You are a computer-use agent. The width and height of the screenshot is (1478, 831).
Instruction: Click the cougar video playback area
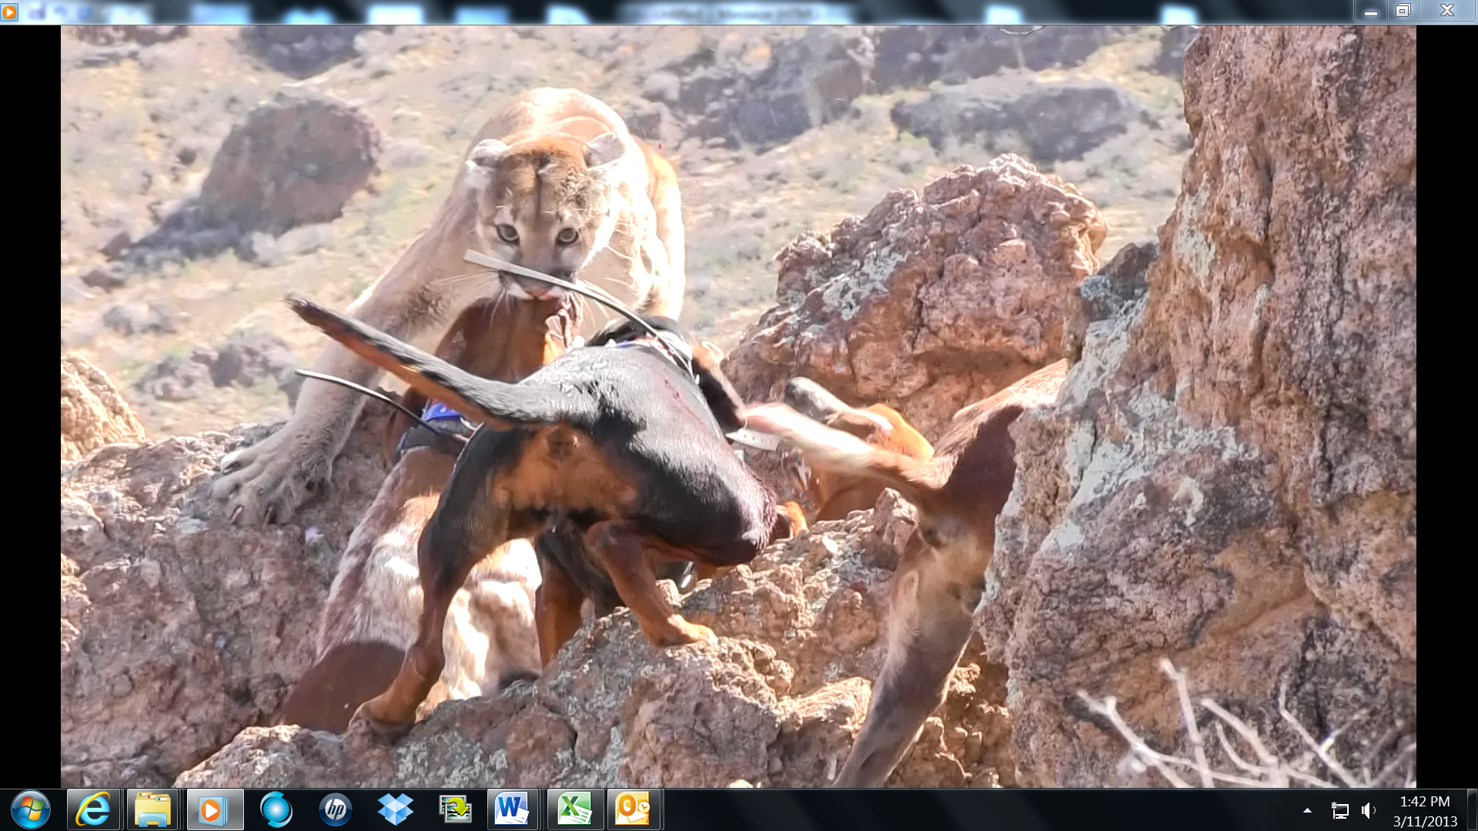tap(737, 405)
